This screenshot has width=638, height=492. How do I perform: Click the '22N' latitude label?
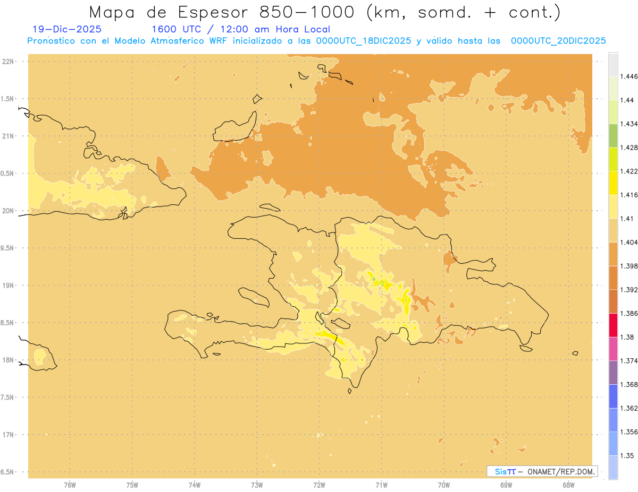8,62
